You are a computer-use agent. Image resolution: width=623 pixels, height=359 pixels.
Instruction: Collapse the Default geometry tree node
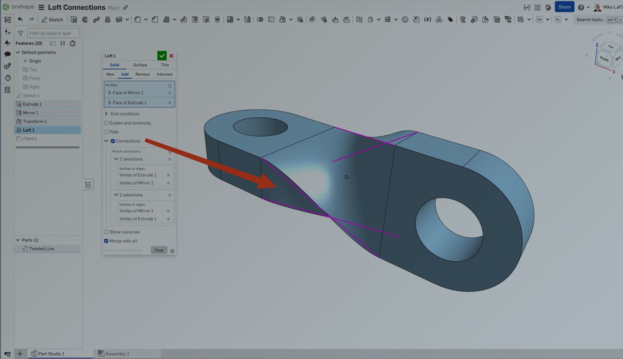click(18, 52)
